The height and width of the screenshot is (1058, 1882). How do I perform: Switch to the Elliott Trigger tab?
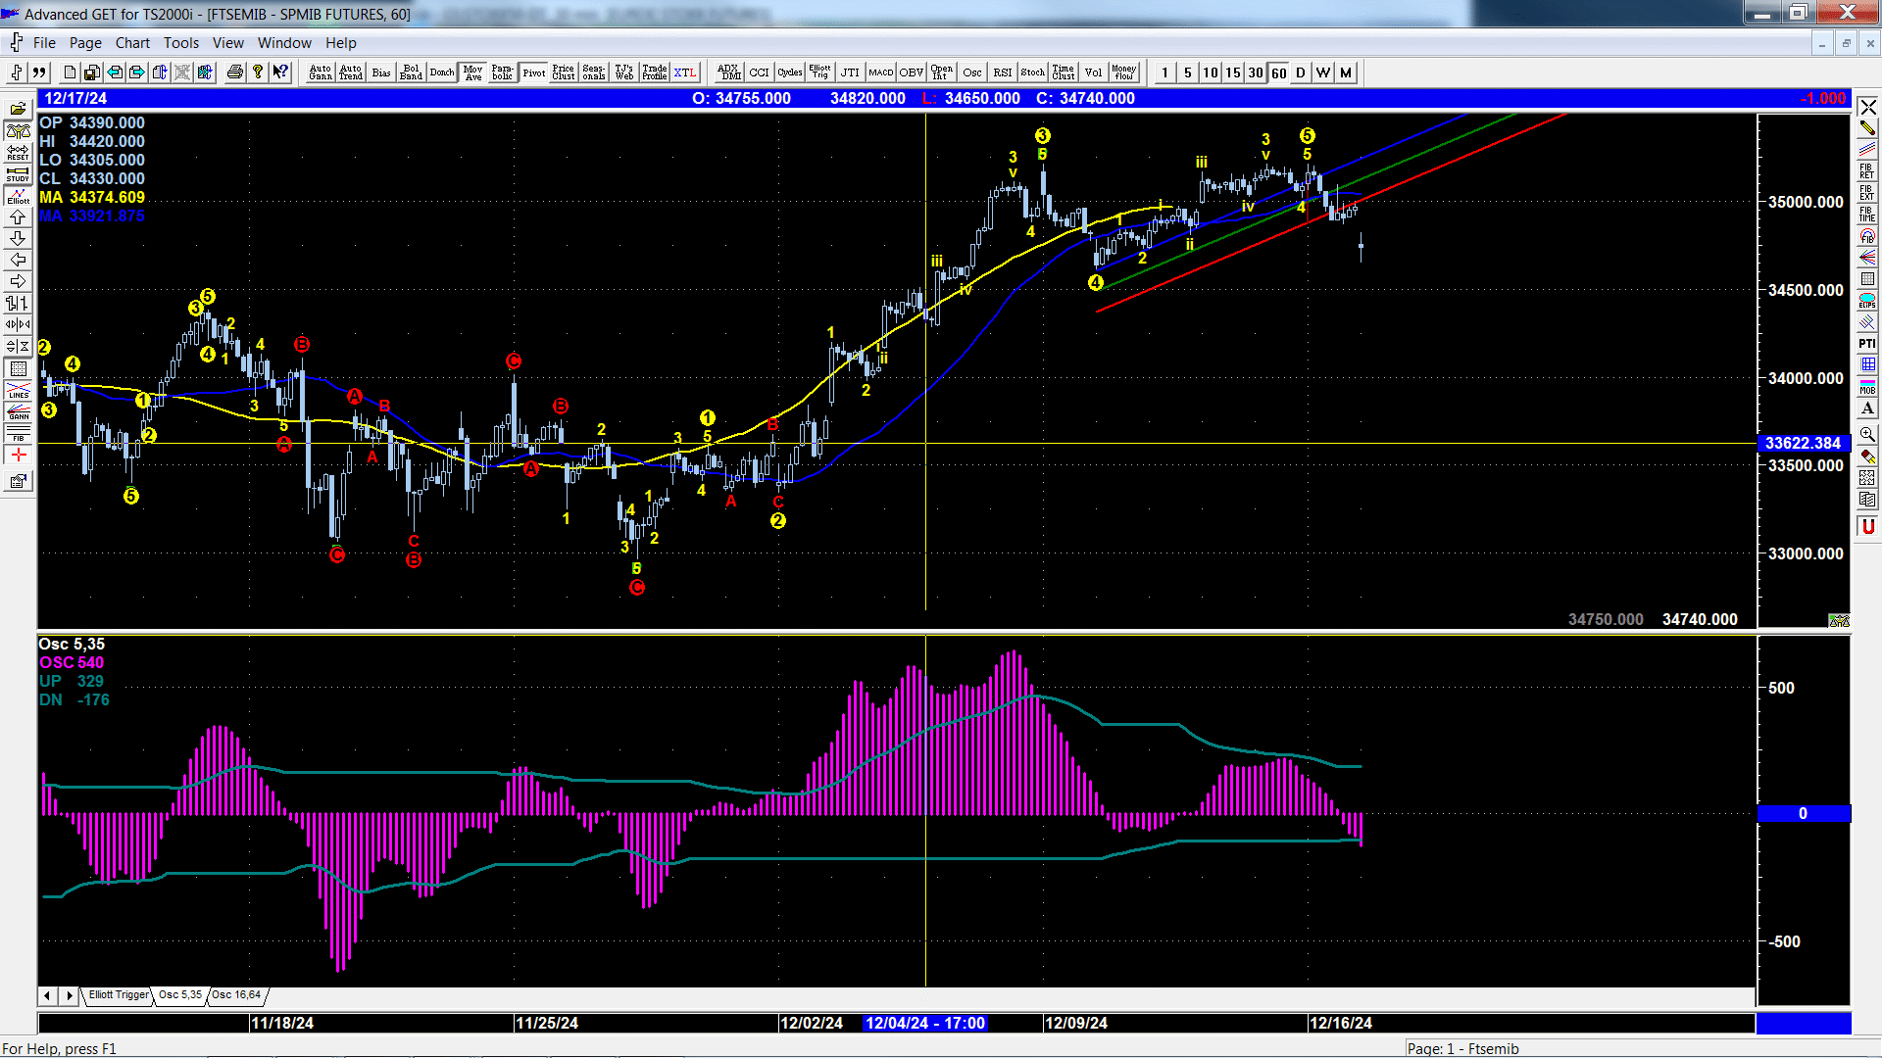[x=119, y=995]
